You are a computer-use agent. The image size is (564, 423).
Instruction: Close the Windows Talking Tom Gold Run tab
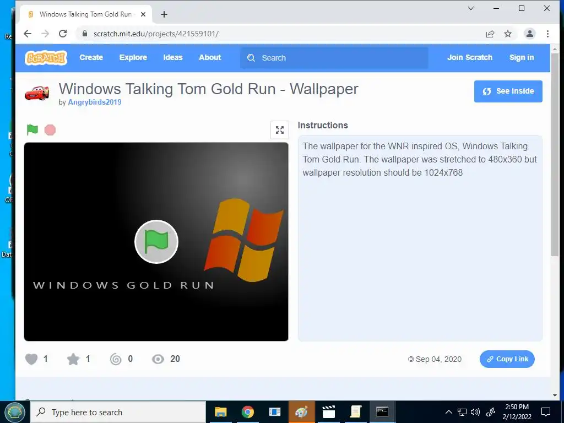point(143,14)
